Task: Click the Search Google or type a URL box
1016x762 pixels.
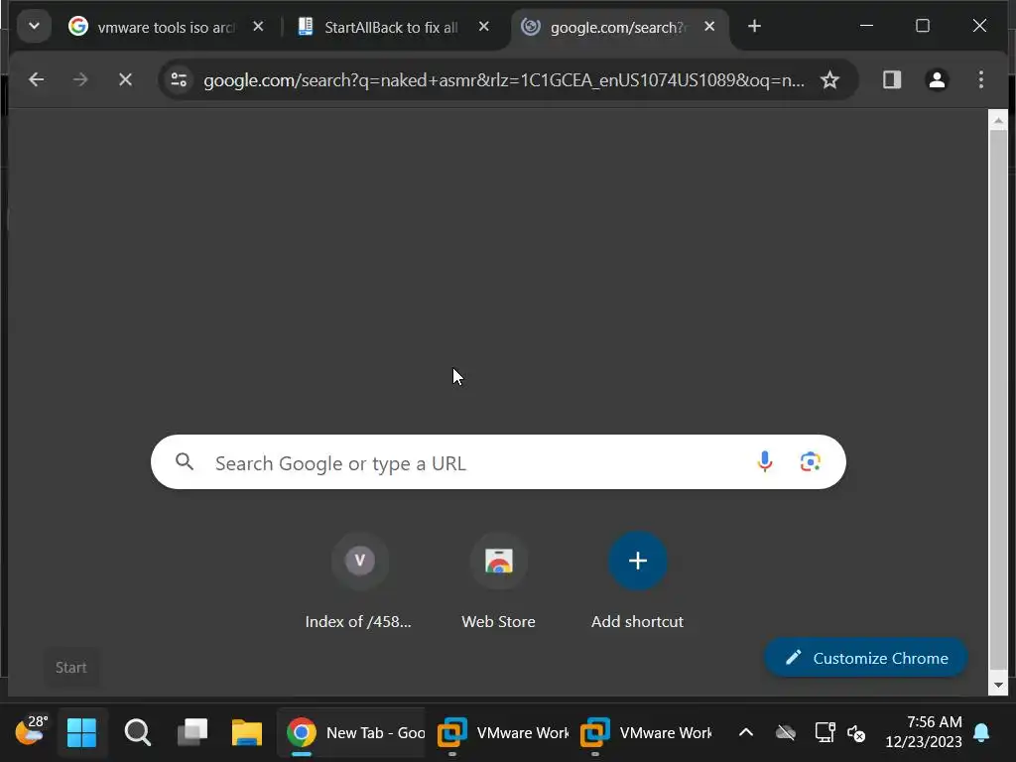Action: pos(498,462)
